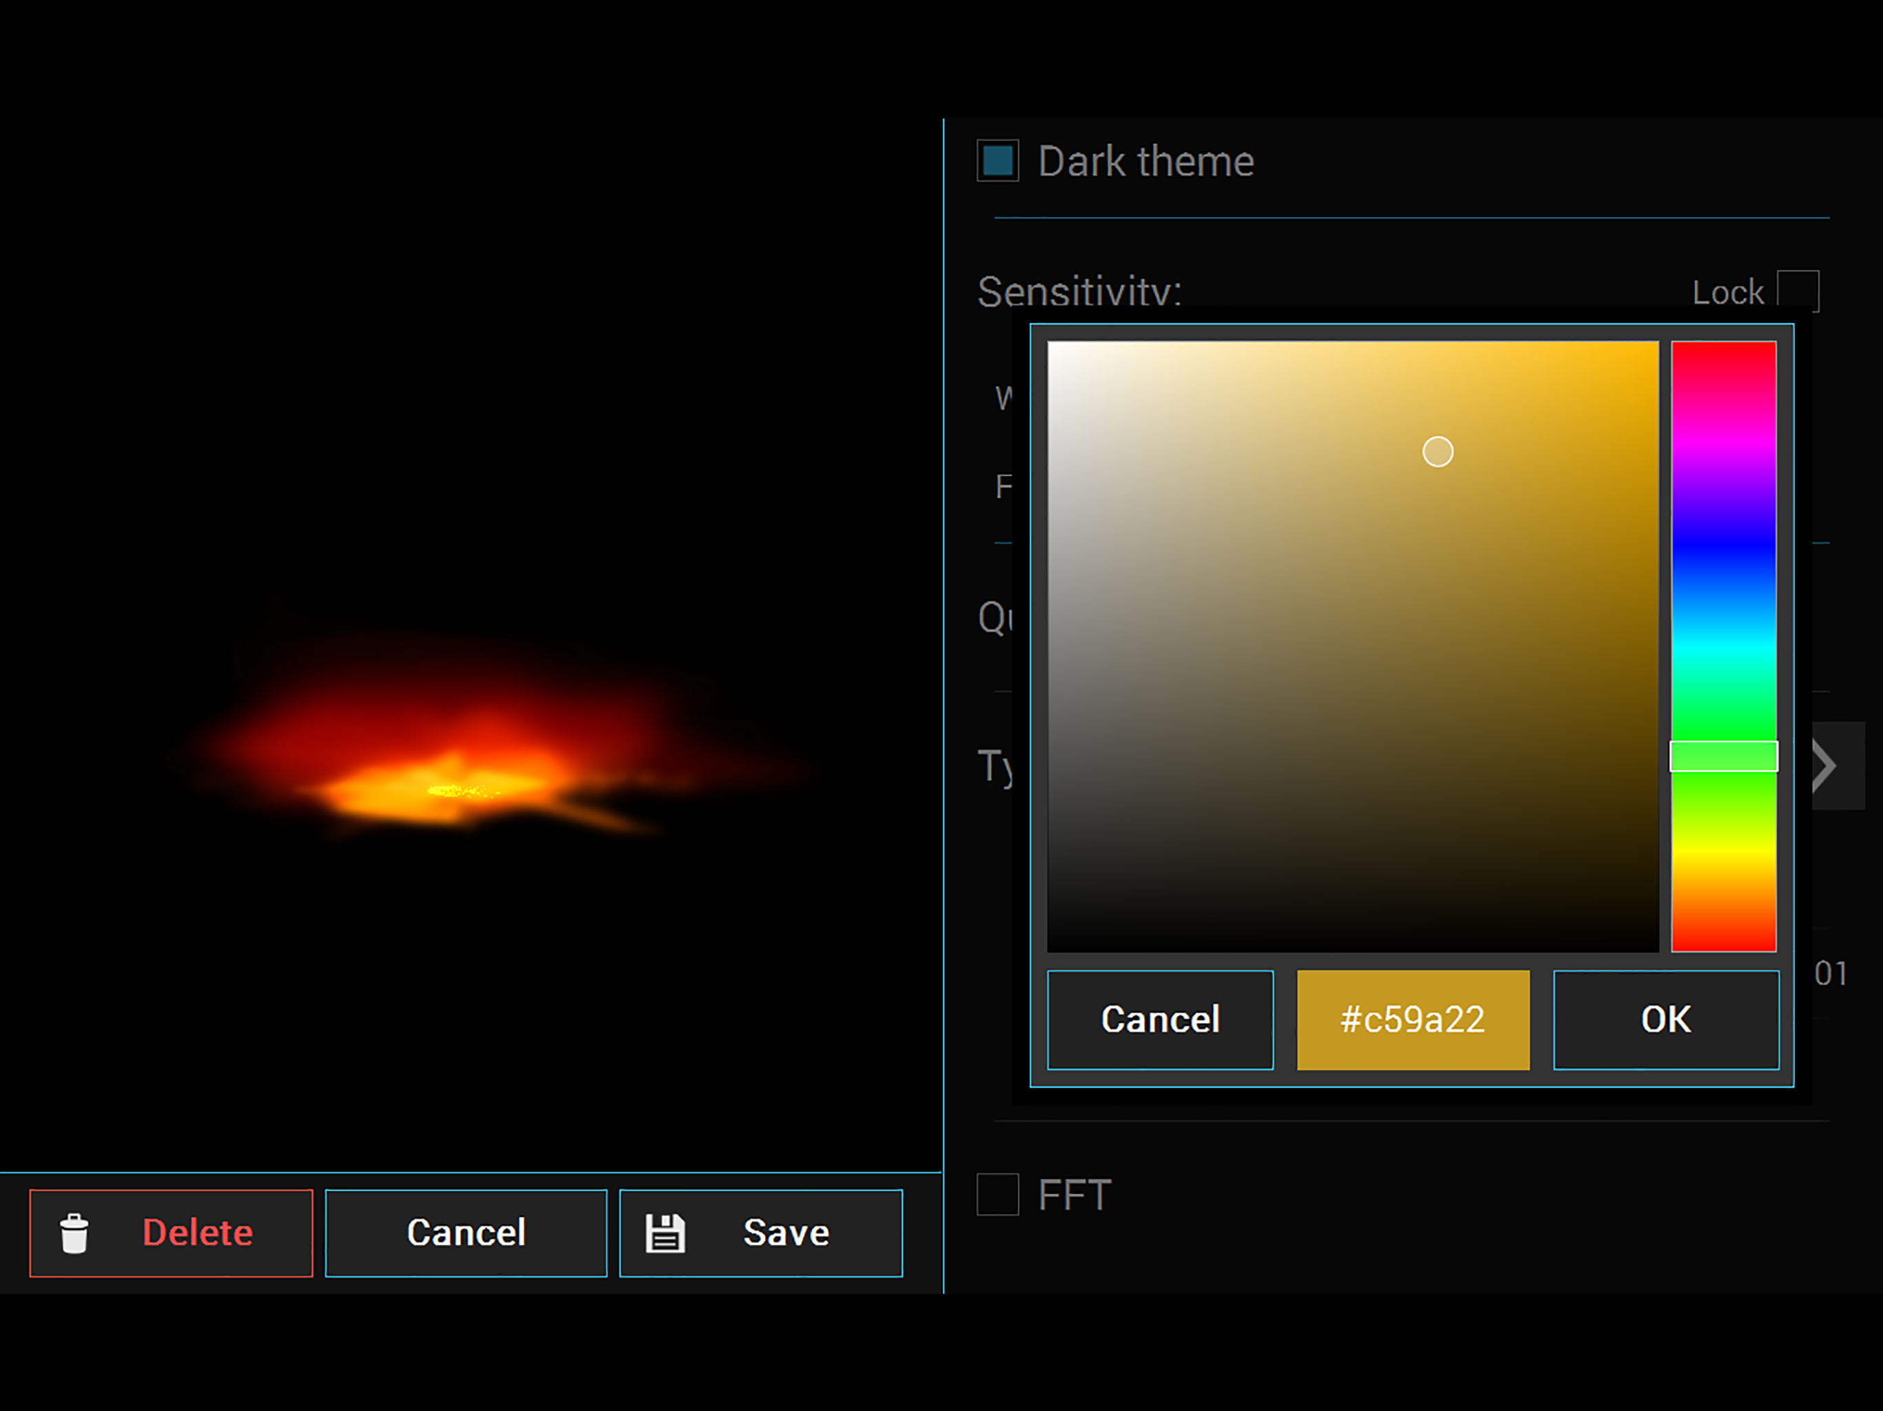The width and height of the screenshot is (1883, 1411).
Task: Click the #c59a22 hex color field
Action: (x=1413, y=1020)
